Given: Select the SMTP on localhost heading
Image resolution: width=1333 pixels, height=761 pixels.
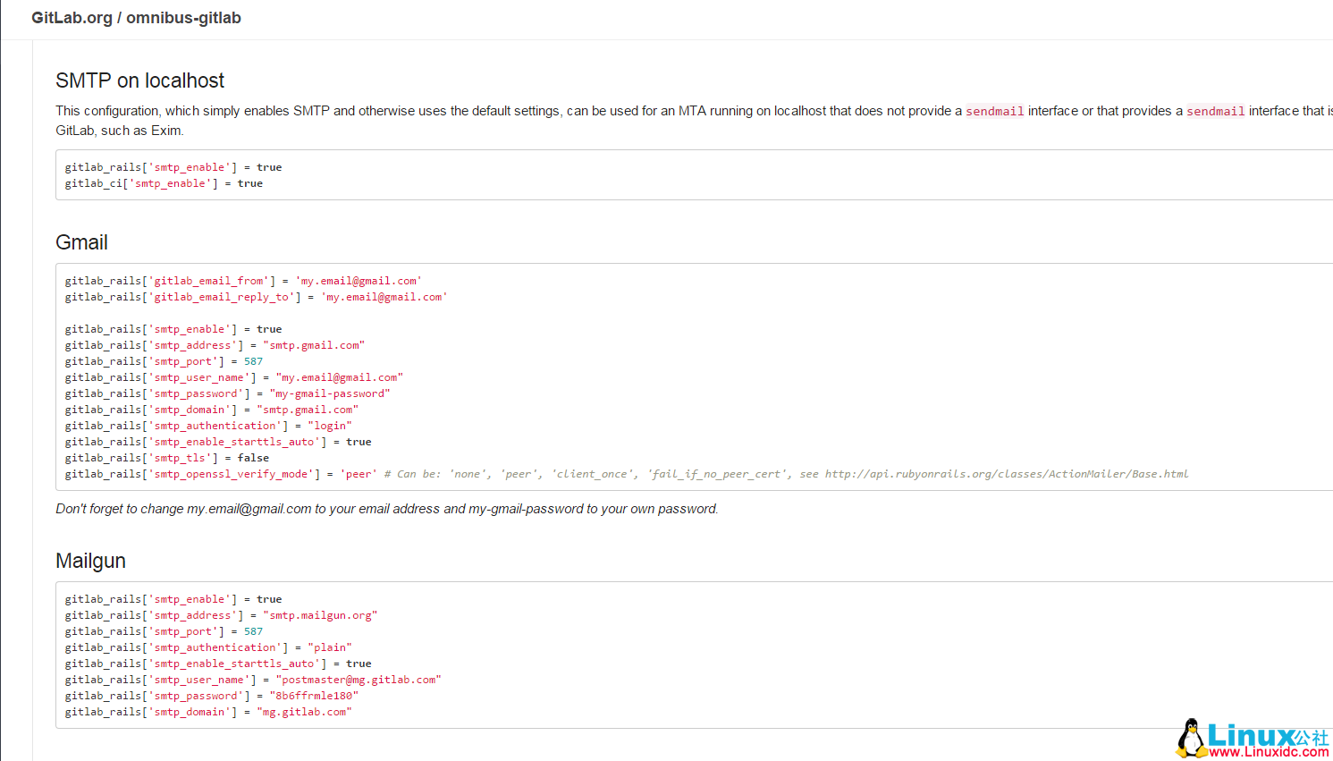Looking at the screenshot, I should coord(139,80).
